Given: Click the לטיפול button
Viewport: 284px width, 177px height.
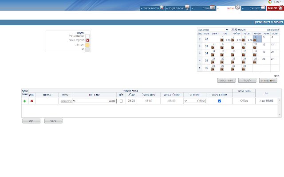Looking at the screenshot, I should point(247,81).
